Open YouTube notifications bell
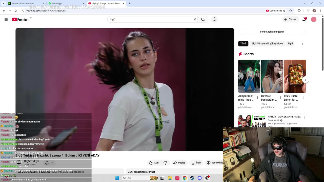 304,19
